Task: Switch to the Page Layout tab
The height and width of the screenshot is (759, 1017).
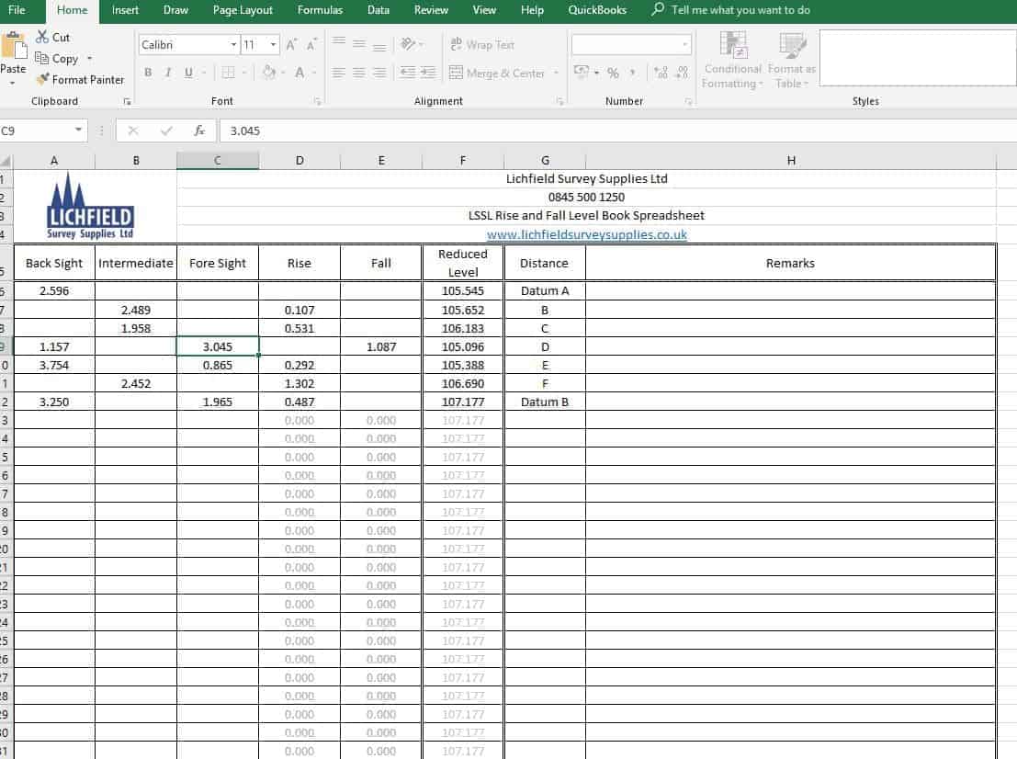Action: click(243, 10)
